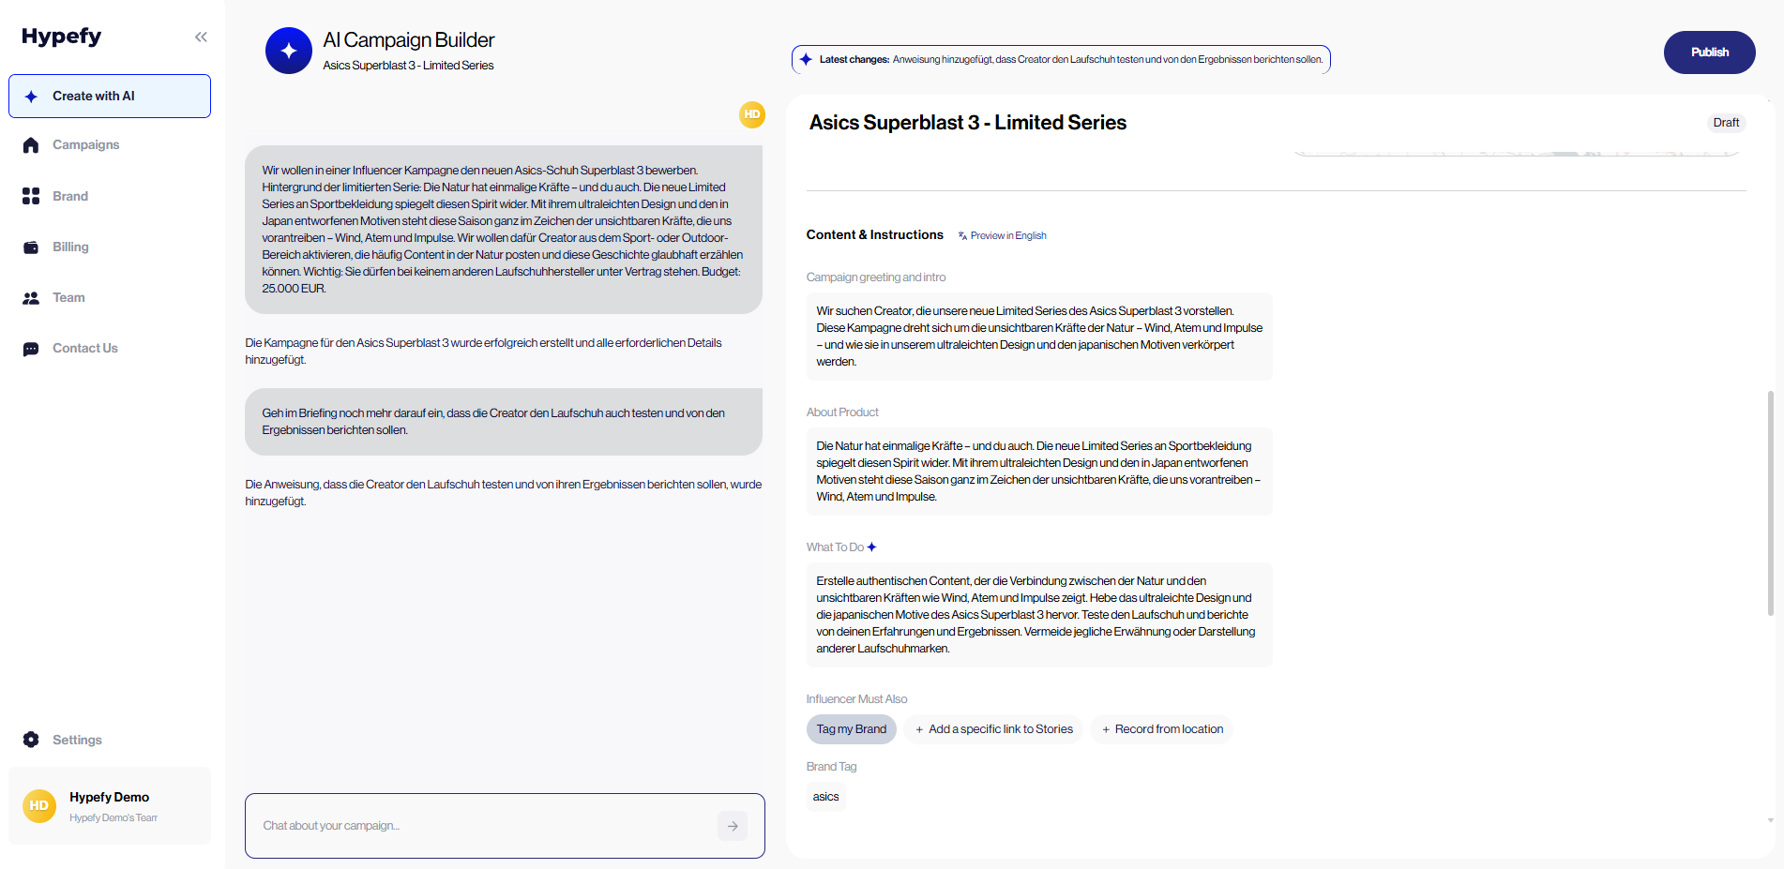Click the Content & Instructions heading
Image resolution: width=1784 pixels, height=869 pixels.
(x=875, y=235)
